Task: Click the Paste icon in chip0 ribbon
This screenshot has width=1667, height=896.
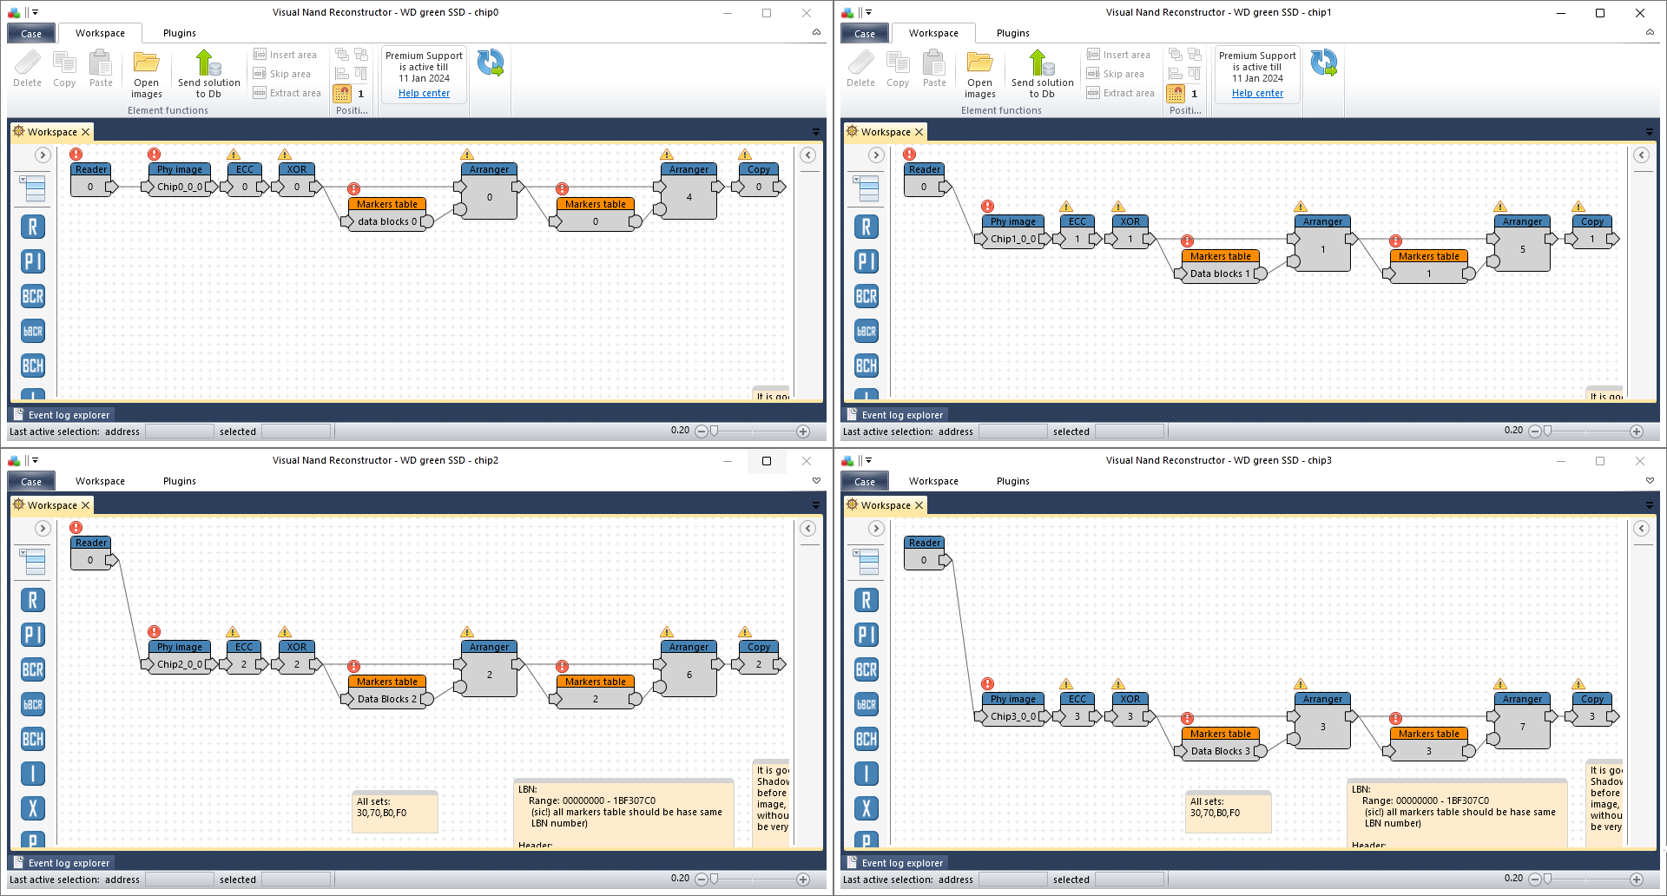Action: [x=102, y=69]
